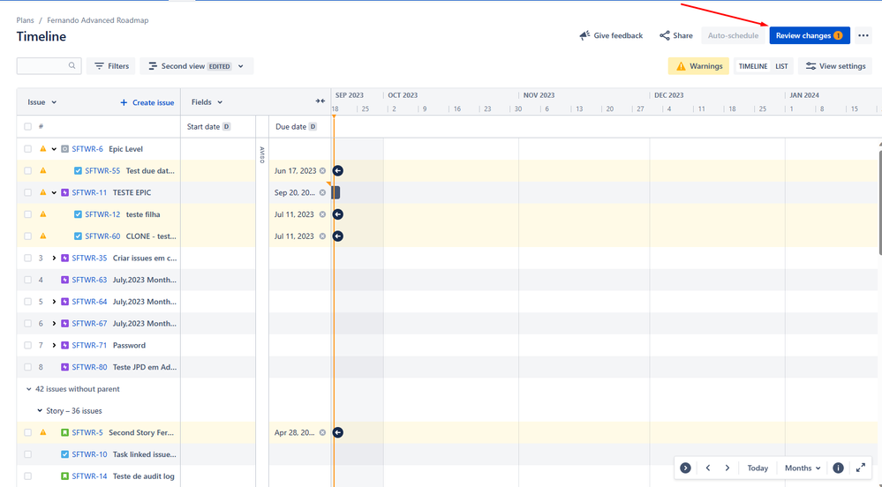Image resolution: width=882 pixels, height=487 pixels.
Task: Check the SFTWR-11 TESTE EPIC checkbox
Action: coord(27,192)
